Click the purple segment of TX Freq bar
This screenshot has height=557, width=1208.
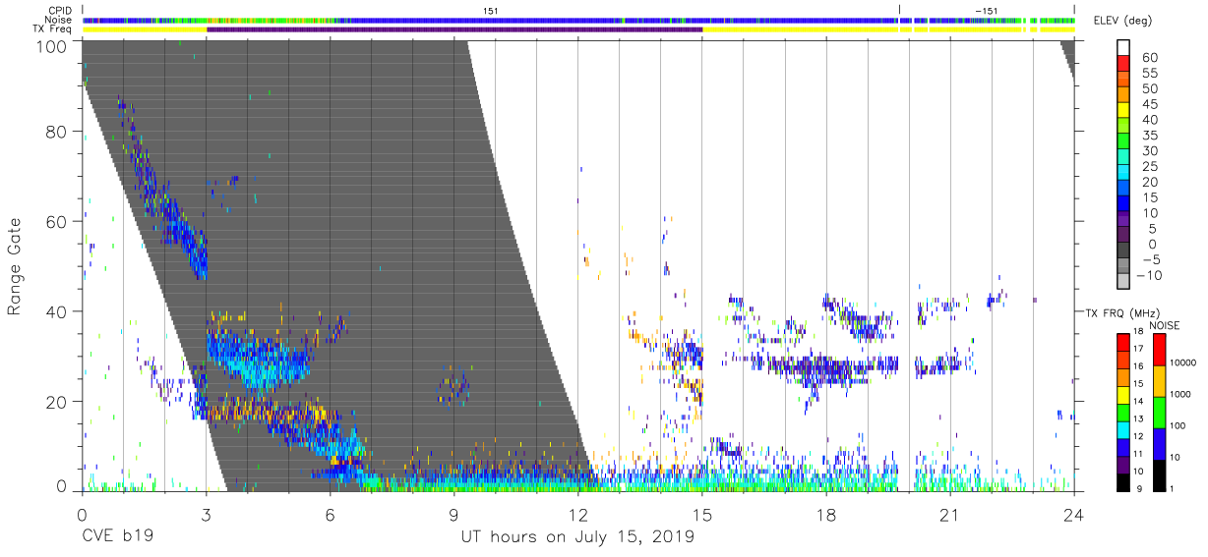point(454,29)
